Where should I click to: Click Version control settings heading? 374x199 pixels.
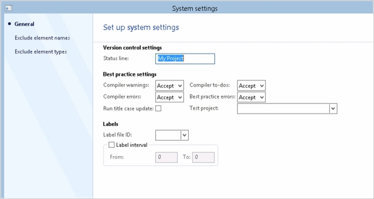coord(132,48)
